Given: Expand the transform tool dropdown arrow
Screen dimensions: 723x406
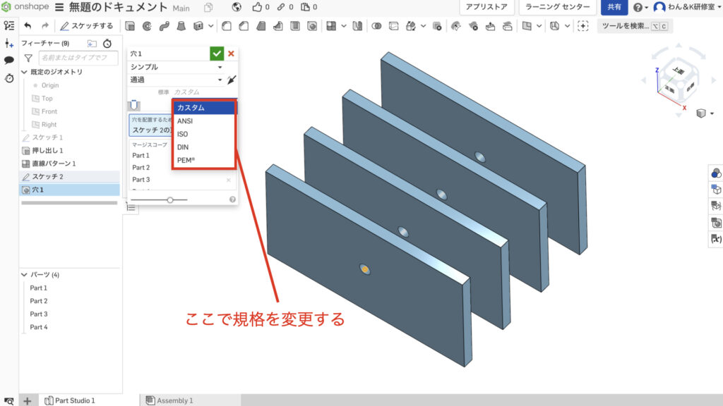Looking at the screenshot, I should 424,26.
